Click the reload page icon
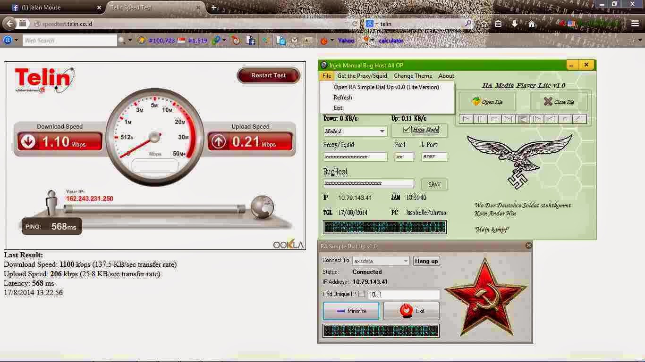 click(355, 24)
